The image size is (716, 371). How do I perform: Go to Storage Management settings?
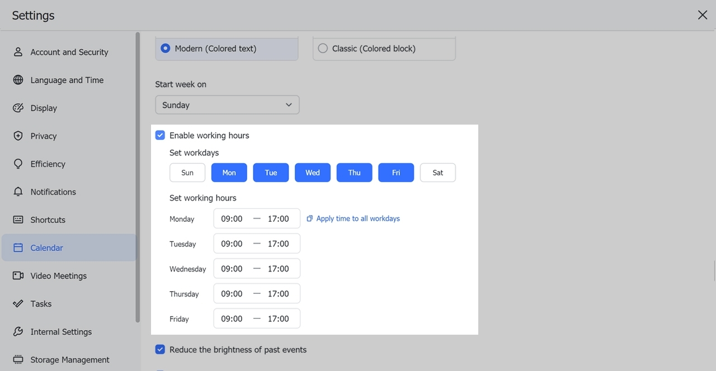tap(70, 360)
